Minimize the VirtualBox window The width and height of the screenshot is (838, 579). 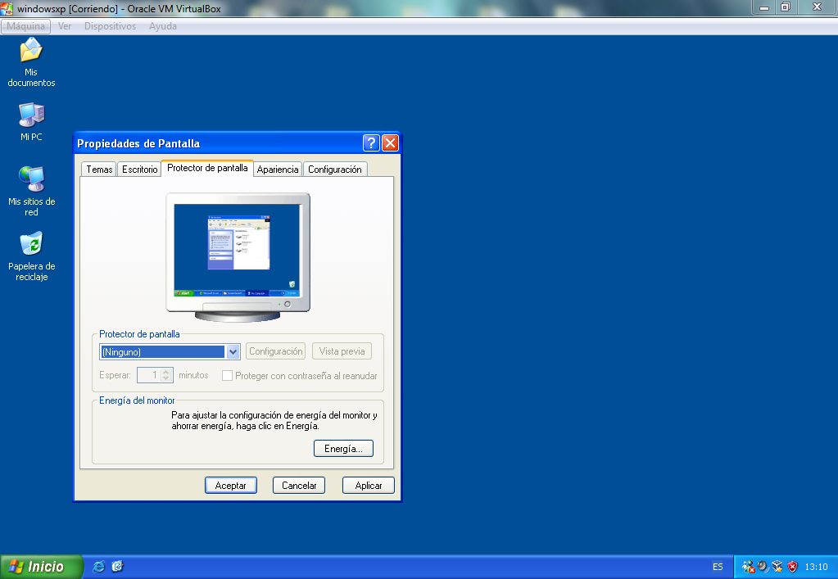(x=764, y=7)
